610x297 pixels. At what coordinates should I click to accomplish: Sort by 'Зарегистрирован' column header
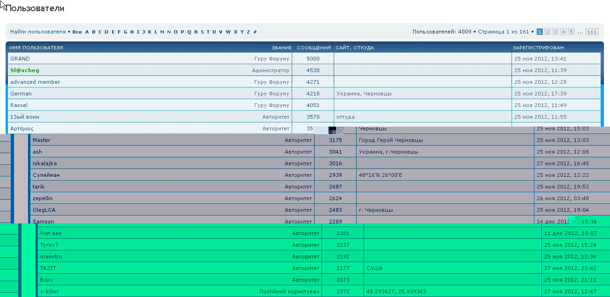(x=538, y=48)
